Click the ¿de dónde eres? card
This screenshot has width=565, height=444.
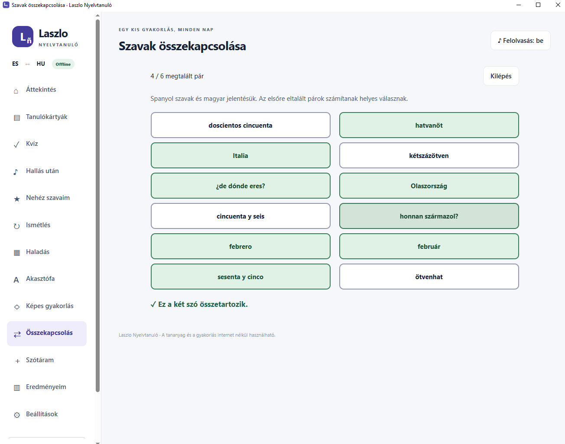(240, 186)
